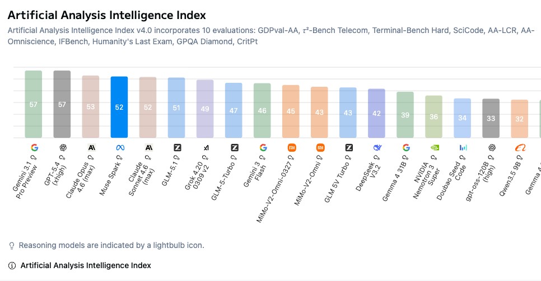Click the gpt-oss-120B gray bar showing 33
The width and height of the screenshot is (541, 281).
491,118
